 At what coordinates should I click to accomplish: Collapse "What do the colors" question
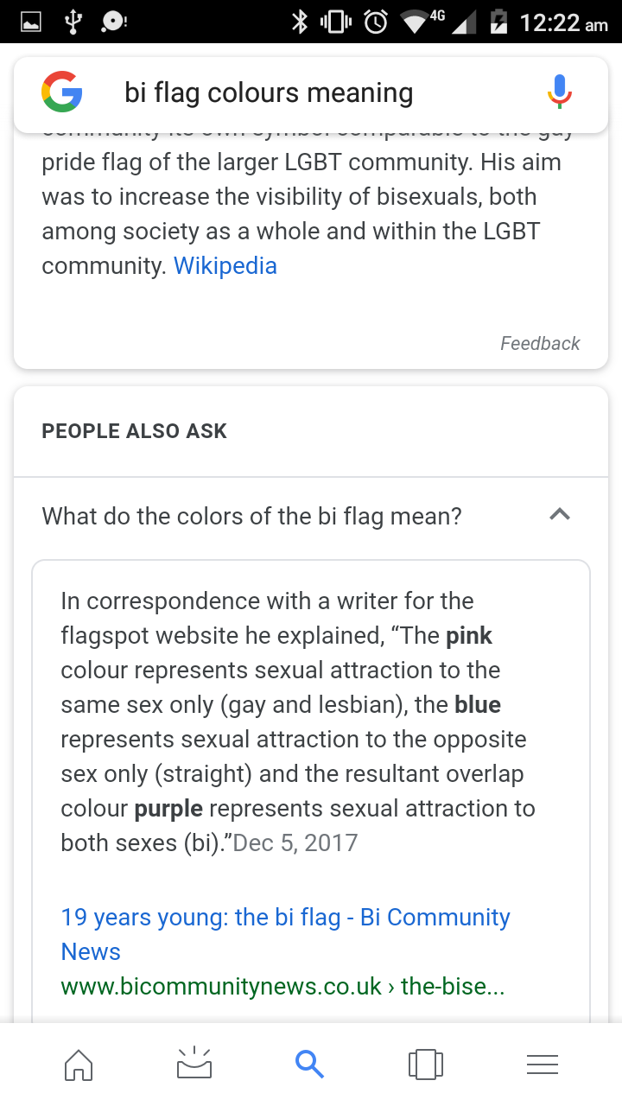click(x=251, y=517)
